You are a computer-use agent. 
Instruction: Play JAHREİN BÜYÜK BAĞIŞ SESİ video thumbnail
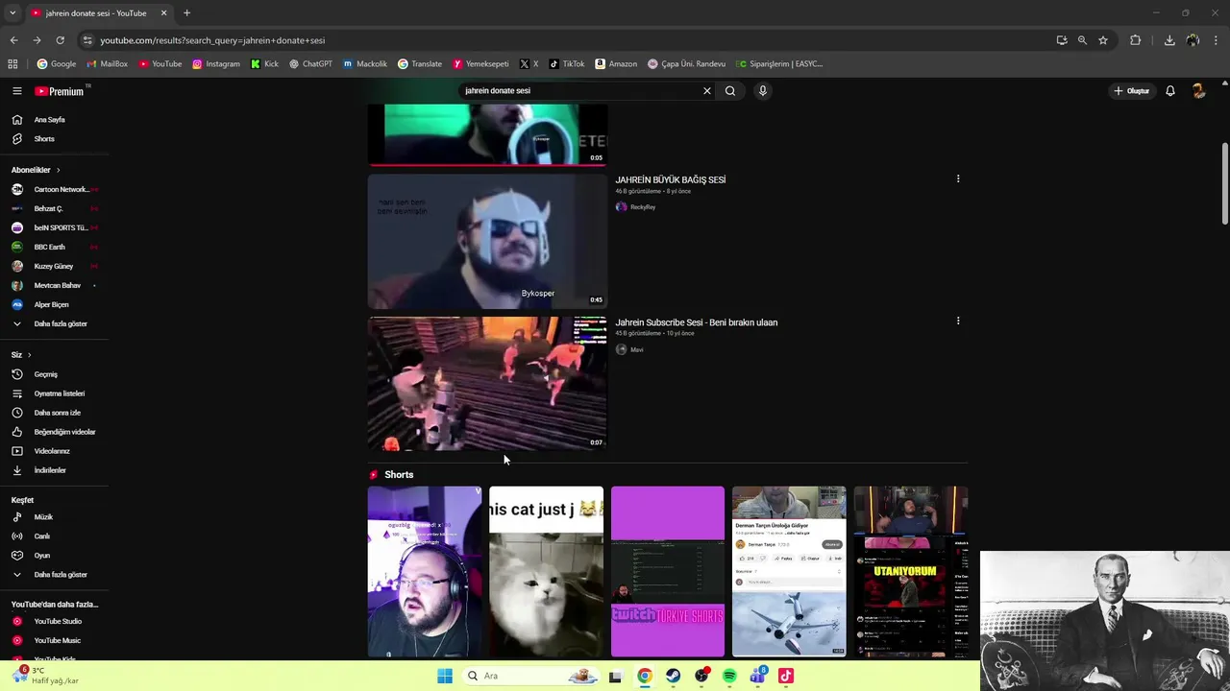pos(487,241)
